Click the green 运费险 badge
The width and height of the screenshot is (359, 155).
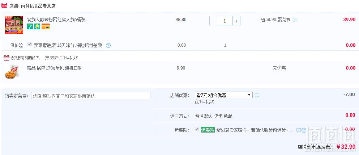click(x=208, y=130)
